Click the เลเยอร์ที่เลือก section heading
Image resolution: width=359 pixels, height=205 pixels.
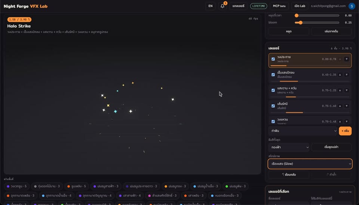pos(279,192)
